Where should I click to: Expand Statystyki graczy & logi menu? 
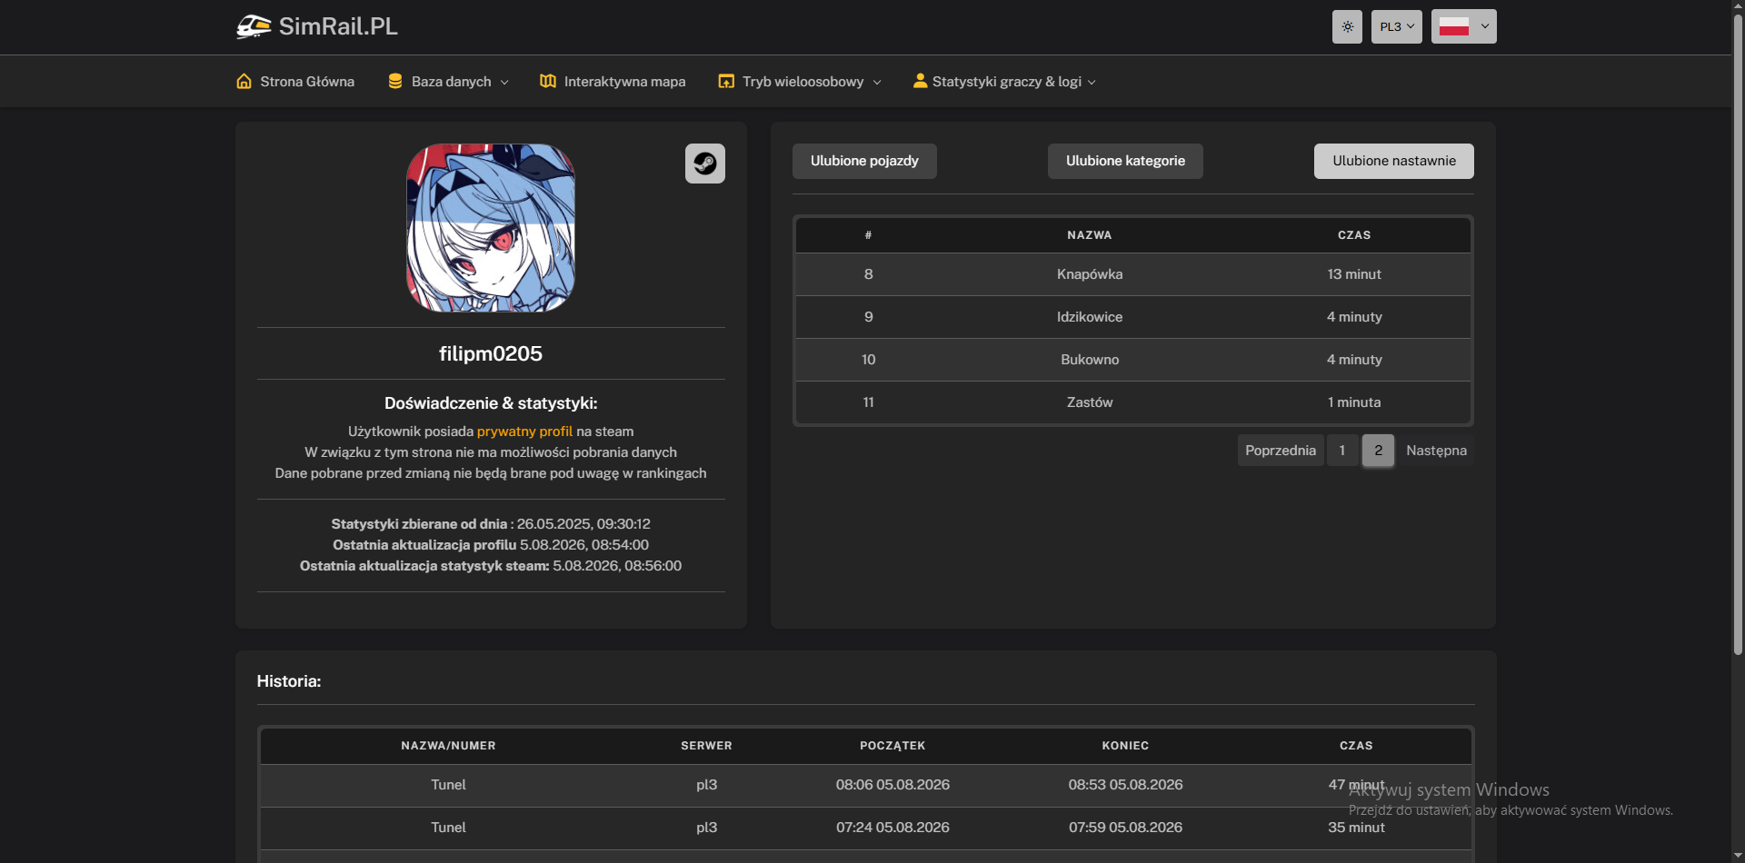[1092, 83]
